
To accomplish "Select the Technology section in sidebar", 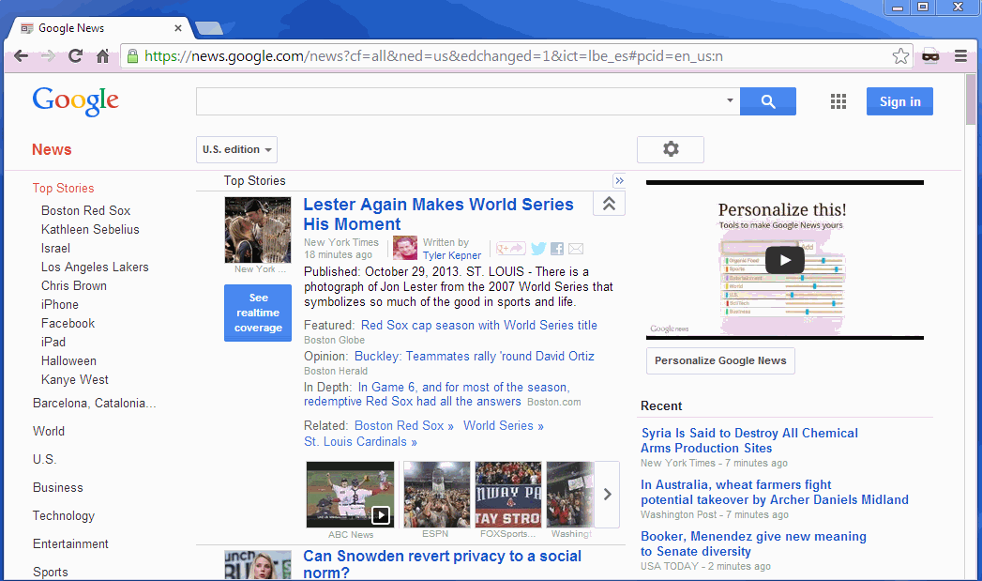I will click(x=64, y=515).
